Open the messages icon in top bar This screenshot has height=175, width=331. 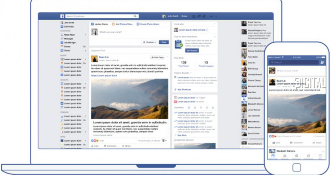point(199,16)
